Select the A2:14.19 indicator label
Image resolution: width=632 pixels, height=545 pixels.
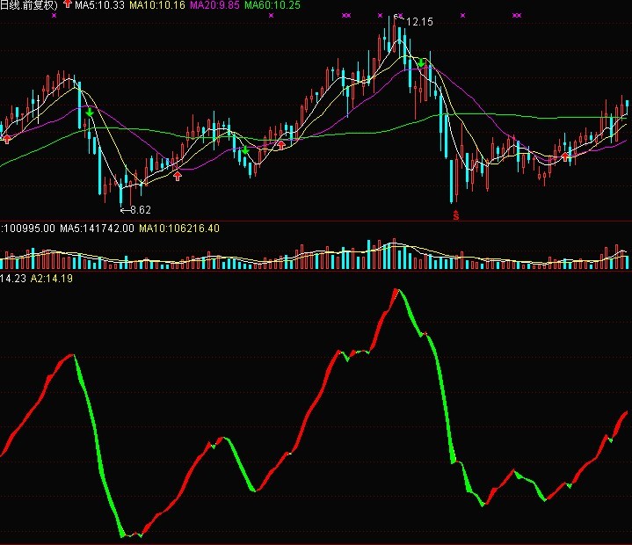click(x=52, y=279)
